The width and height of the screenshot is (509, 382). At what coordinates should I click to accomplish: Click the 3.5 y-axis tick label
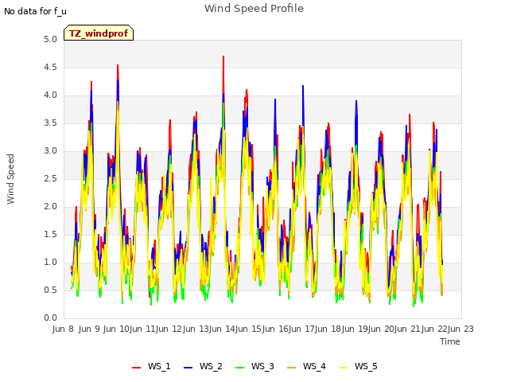pos(50,123)
